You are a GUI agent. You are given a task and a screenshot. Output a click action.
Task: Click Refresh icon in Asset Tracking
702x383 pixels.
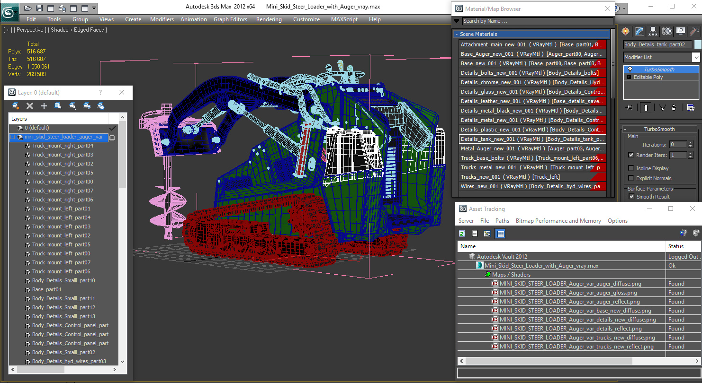pyautogui.click(x=462, y=234)
